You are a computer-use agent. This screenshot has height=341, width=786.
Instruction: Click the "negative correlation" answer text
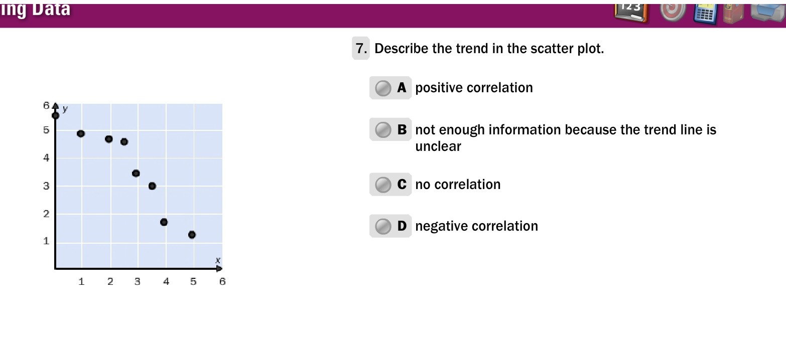[x=476, y=226]
